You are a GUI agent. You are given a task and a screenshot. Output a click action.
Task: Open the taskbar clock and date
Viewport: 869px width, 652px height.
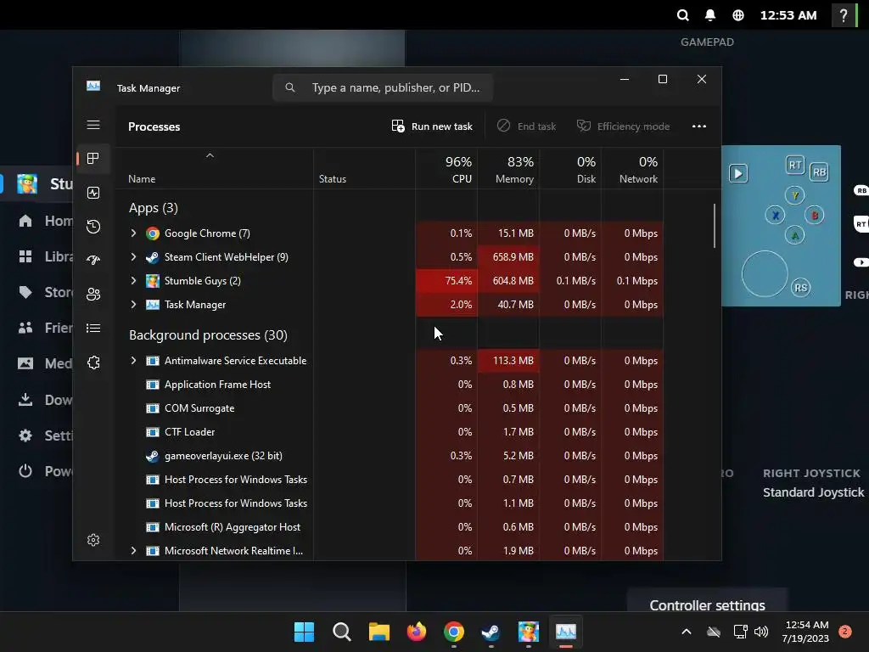(806, 632)
